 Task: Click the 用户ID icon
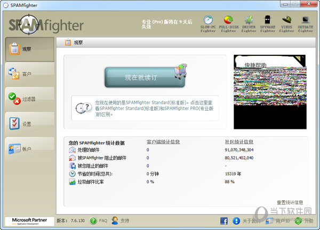[269, 221]
